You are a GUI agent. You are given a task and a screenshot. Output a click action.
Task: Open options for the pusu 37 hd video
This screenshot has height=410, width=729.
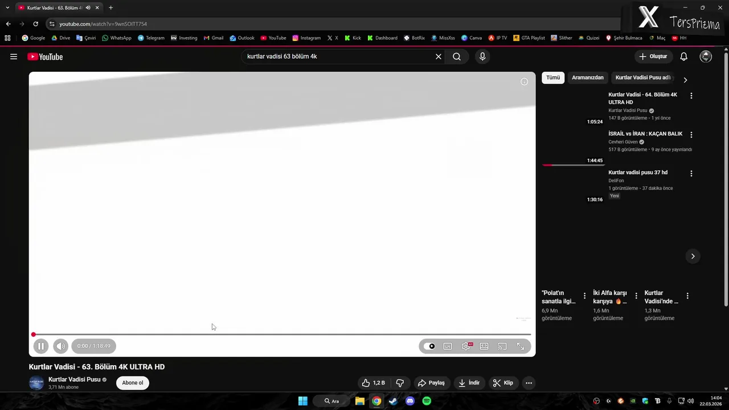click(691, 173)
